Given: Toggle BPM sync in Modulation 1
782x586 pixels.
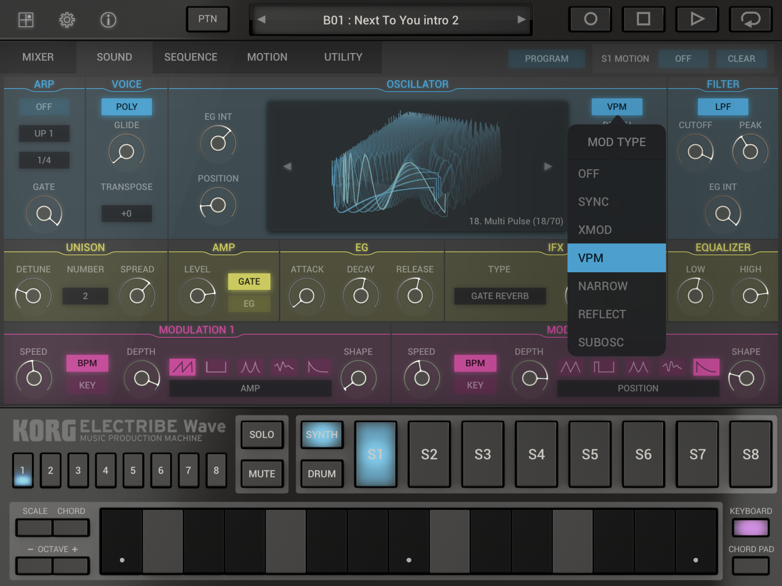Looking at the screenshot, I should pyautogui.click(x=87, y=363).
